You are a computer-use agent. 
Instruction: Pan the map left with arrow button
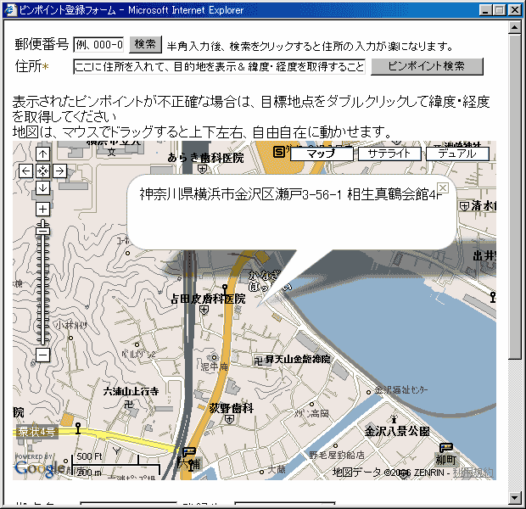(x=26, y=171)
